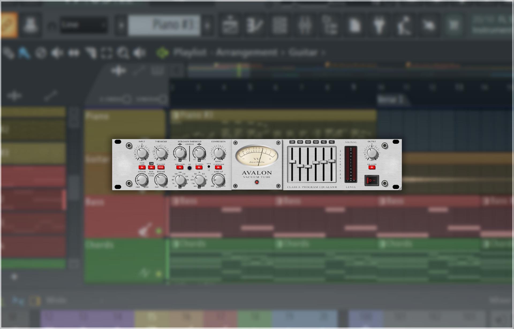Click the red LED below Avalon Vacuum Tube
514x329 pixels.
(257, 182)
